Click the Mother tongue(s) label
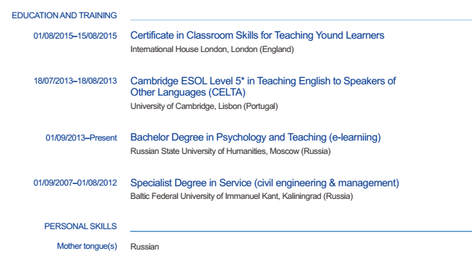The height and width of the screenshot is (265, 472). click(87, 246)
